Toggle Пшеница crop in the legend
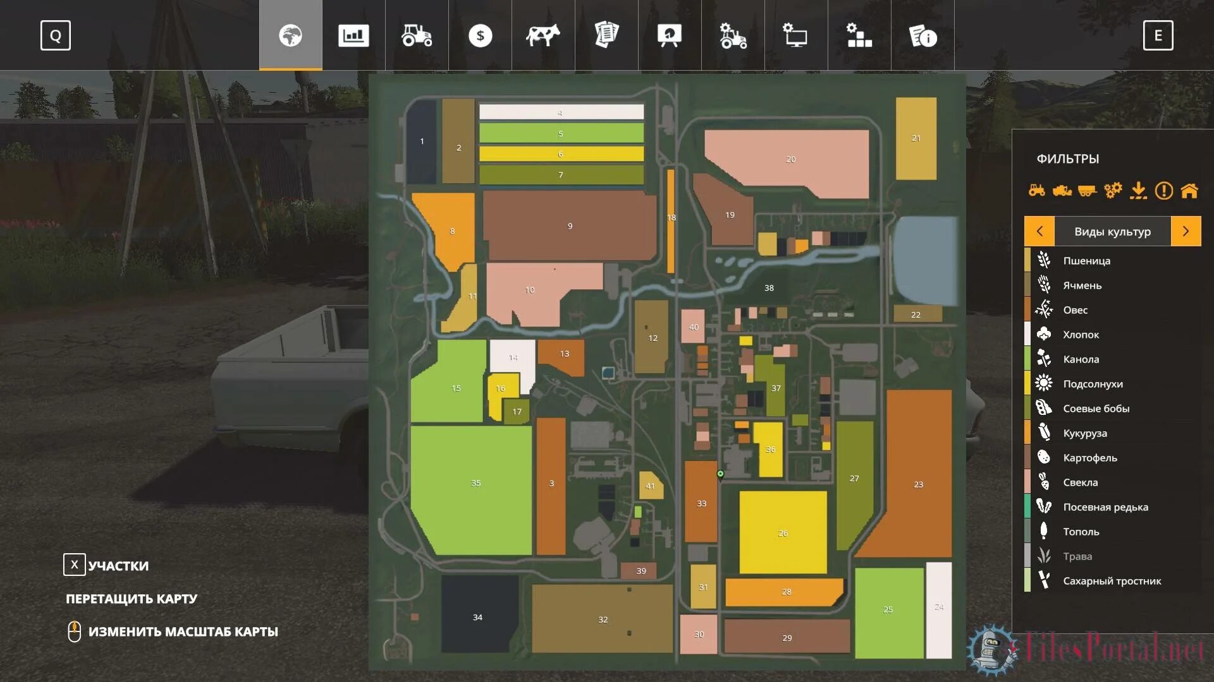The height and width of the screenshot is (682, 1214). point(1086,260)
